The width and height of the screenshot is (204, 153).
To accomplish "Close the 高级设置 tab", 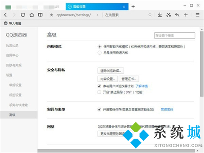I will pos(124,7).
